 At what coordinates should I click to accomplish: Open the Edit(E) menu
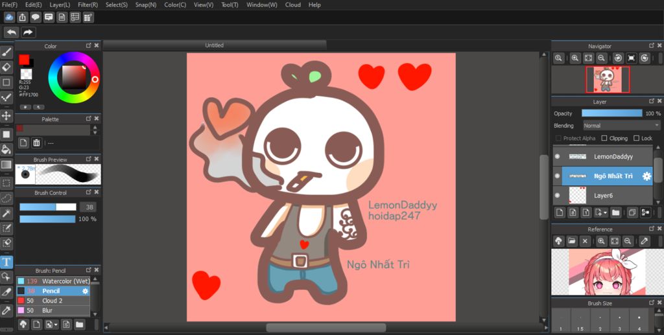point(34,5)
